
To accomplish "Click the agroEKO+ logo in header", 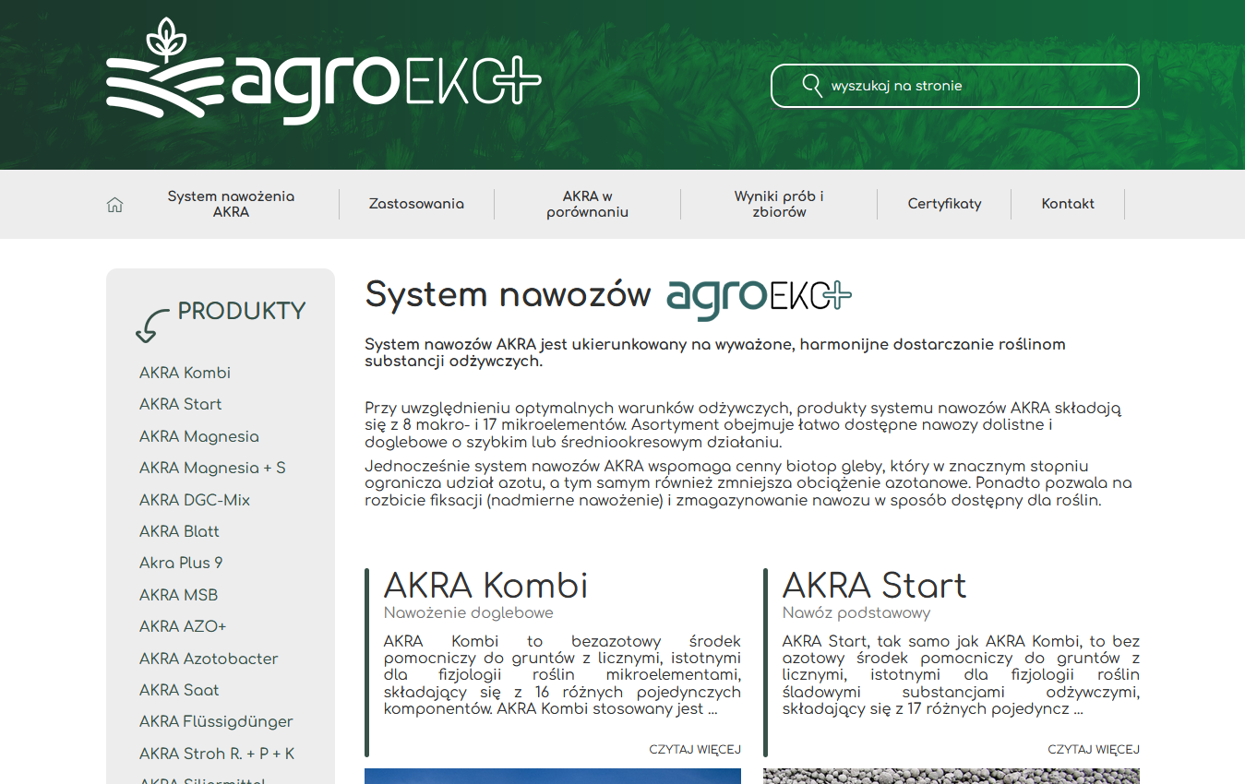I will click(323, 70).
